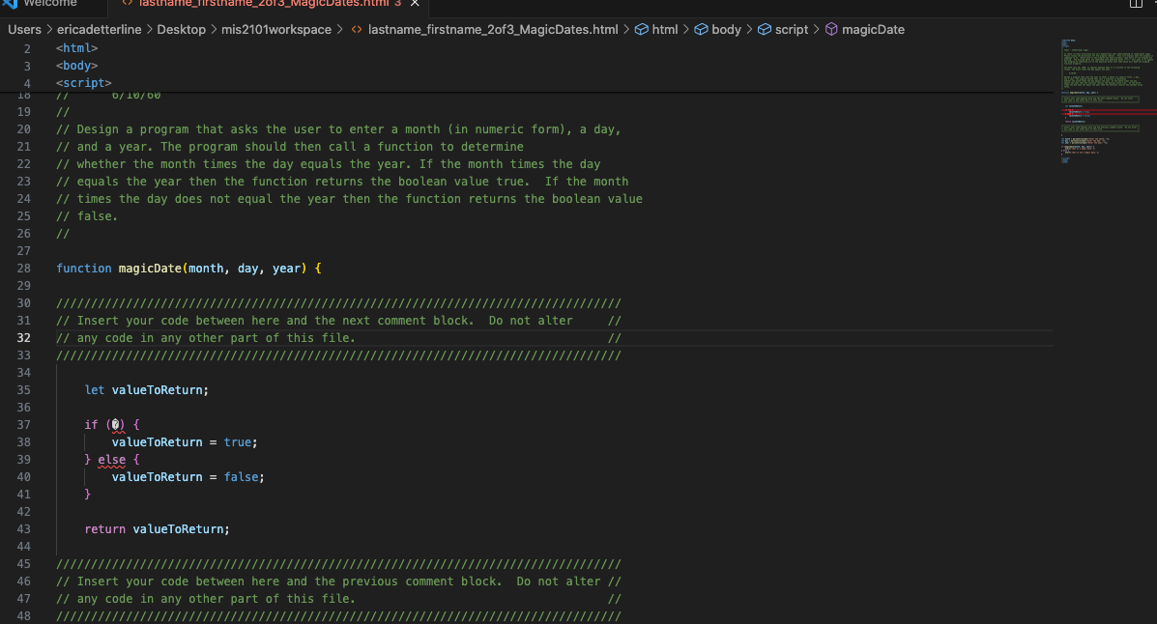Screen dimensions: 1157x624
Task: Open the file name breadcrumb lastname_firstname_2of3_MagicDates.html
Action: click(x=493, y=30)
